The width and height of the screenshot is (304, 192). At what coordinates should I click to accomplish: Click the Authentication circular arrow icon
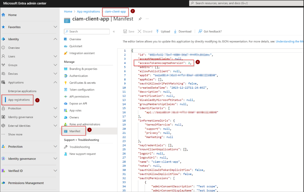click(x=65, y=76)
